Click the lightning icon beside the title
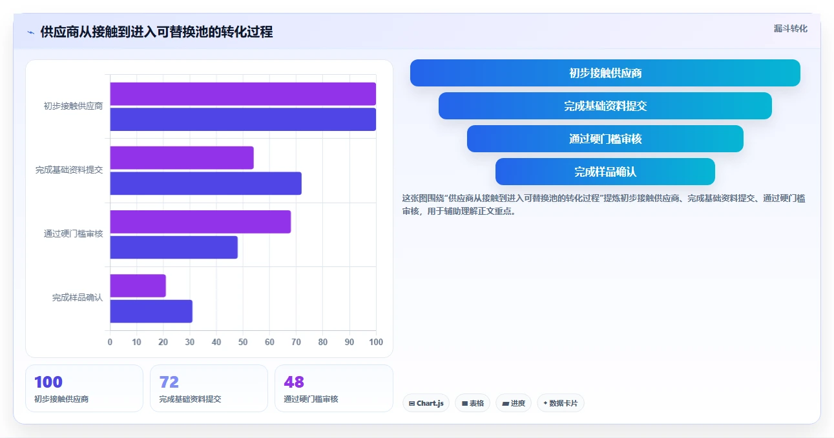Screen dimensions: 834x438 point(31,32)
